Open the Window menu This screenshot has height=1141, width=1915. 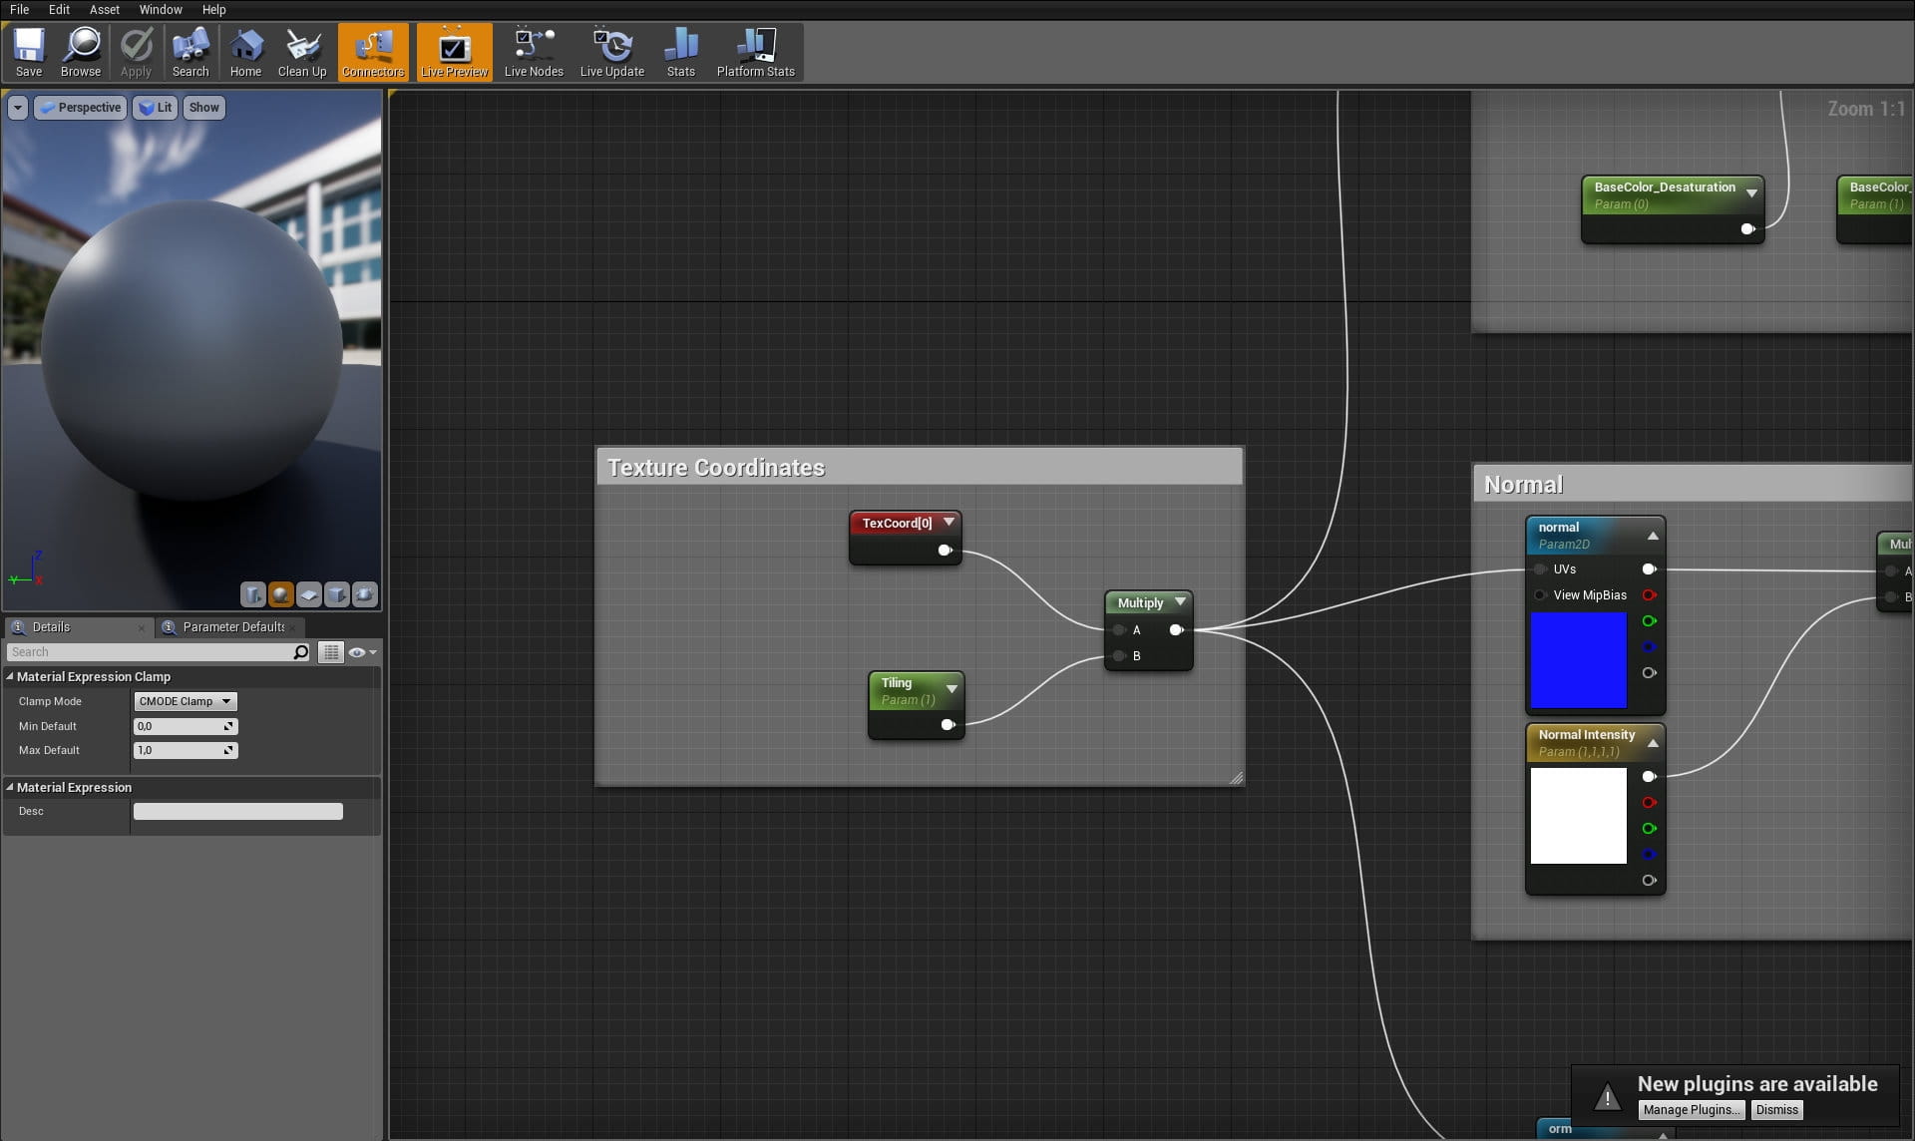tap(161, 9)
